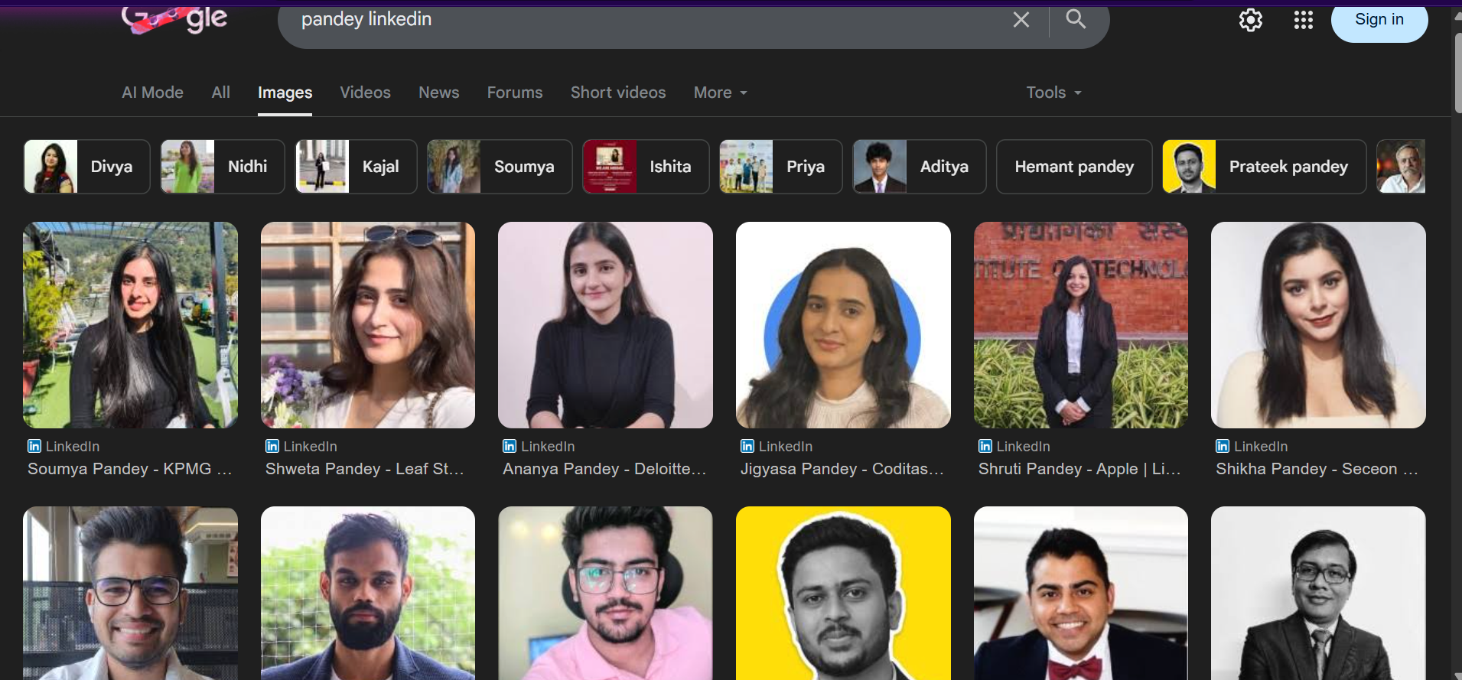Open the settings gear icon
This screenshot has height=680, width=1462.
click(1250, 20)
